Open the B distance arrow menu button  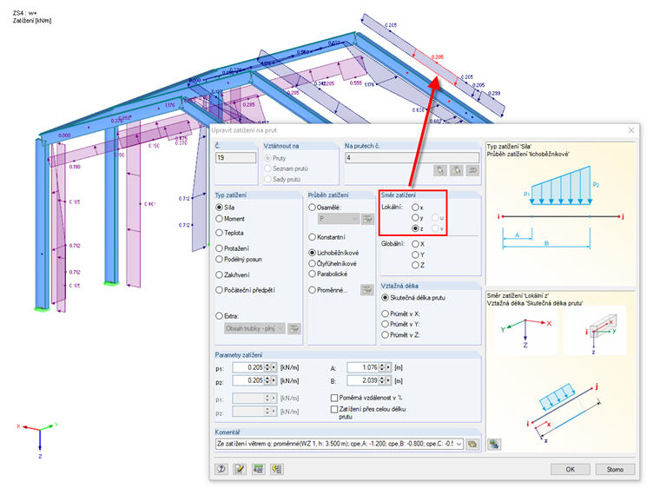coord(388,380)
